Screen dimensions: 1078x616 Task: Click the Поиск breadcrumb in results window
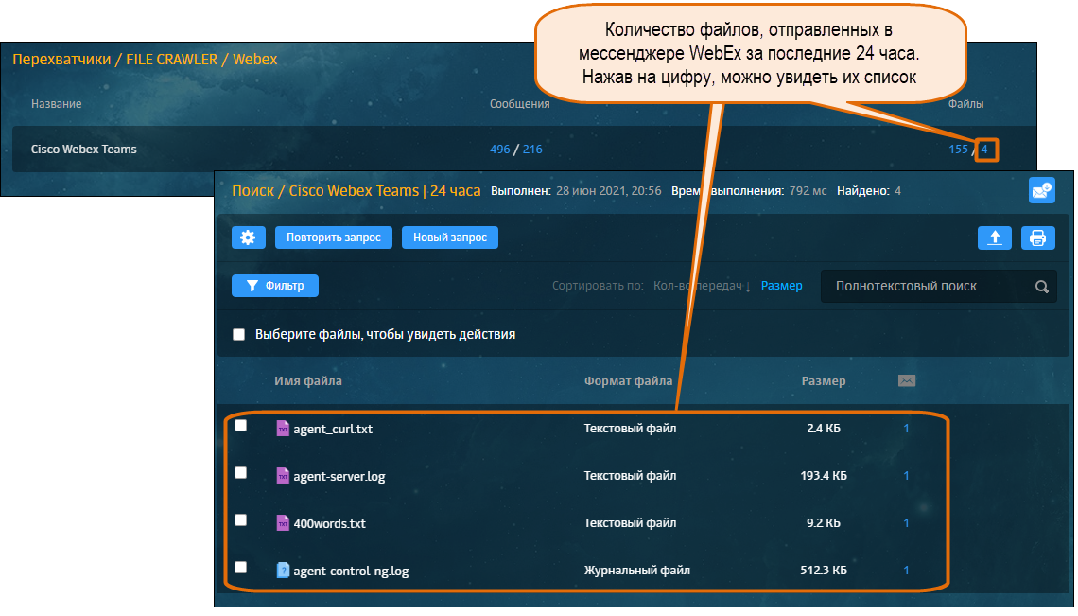[x=253, y=190]
